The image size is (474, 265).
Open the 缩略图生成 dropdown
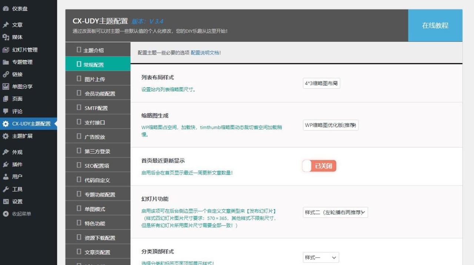pyautogui.click(x=331, y=125)
